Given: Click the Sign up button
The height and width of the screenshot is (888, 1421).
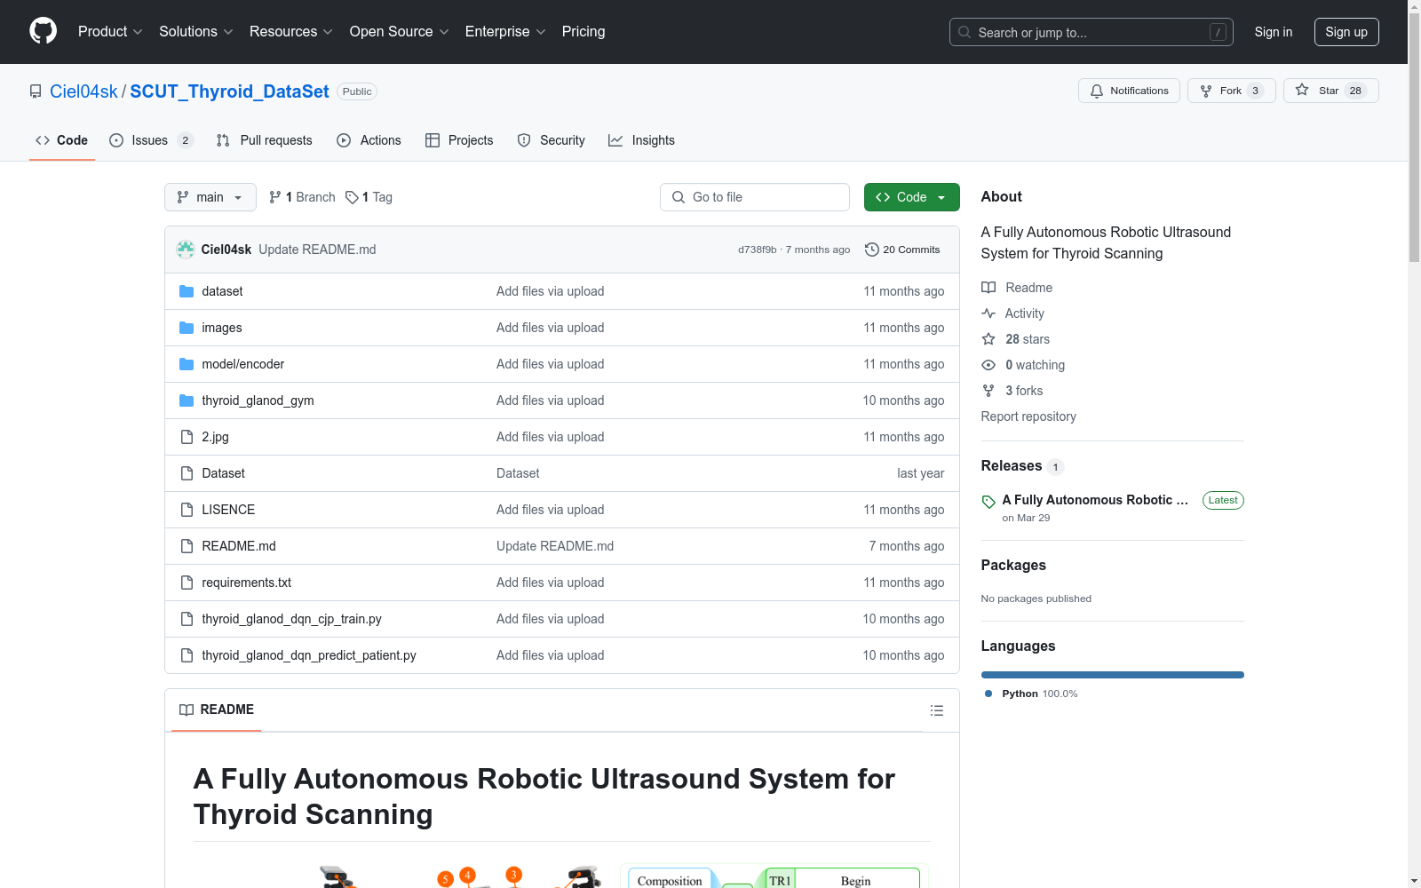Looking at the screenshot, I should click(1346, 32).
